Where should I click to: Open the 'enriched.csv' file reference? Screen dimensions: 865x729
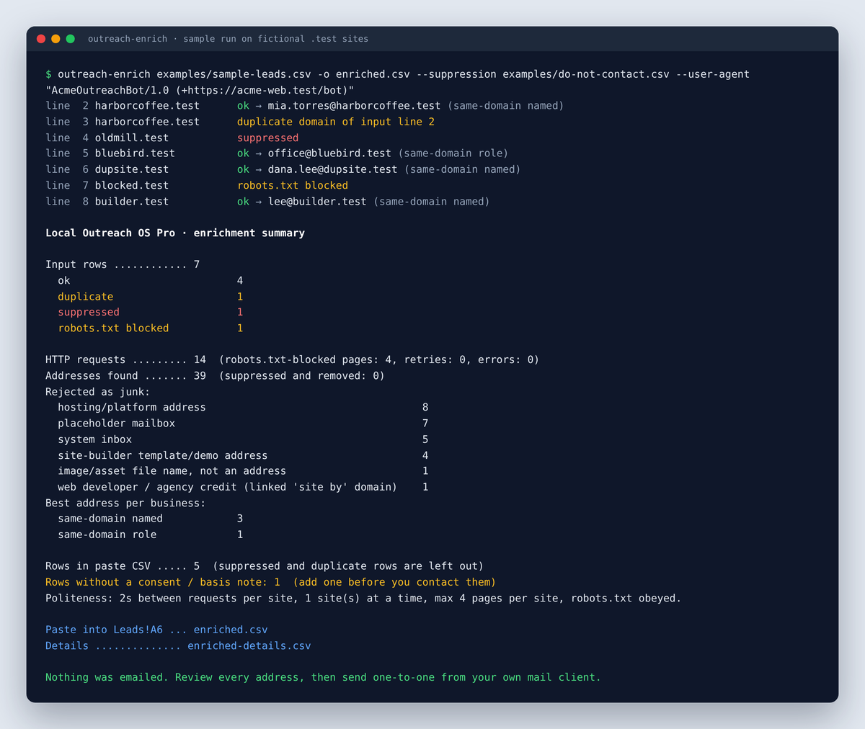[x=231, y=630]
